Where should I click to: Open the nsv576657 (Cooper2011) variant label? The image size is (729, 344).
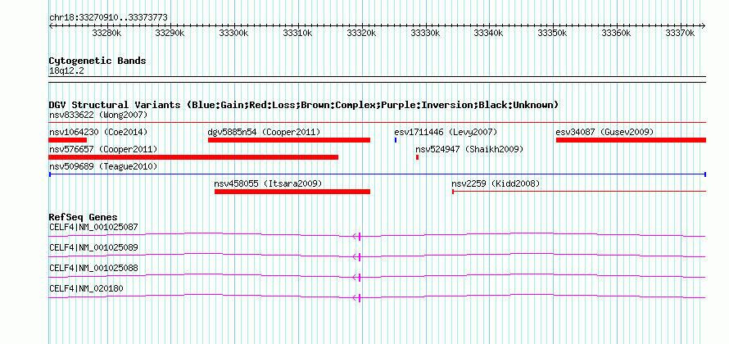click(x=103, y=149)
